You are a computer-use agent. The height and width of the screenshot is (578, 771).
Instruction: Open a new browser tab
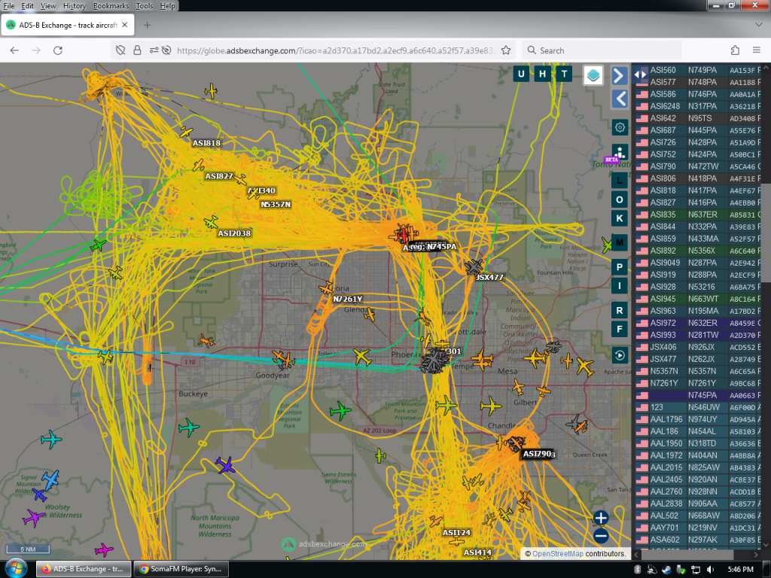click(x=147, y=25)
